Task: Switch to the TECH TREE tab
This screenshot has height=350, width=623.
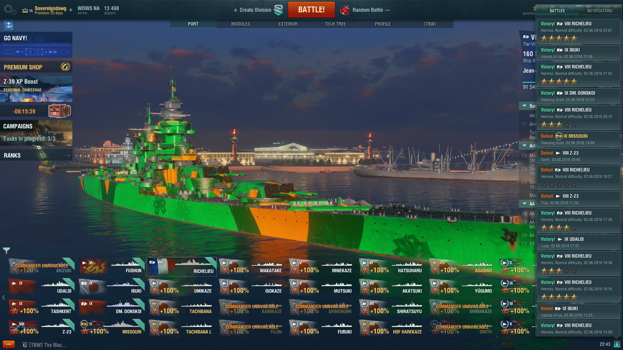Action: (335, 24)
